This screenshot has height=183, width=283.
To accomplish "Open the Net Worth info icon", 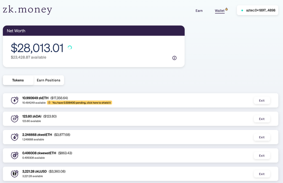I will coord(174,58).
